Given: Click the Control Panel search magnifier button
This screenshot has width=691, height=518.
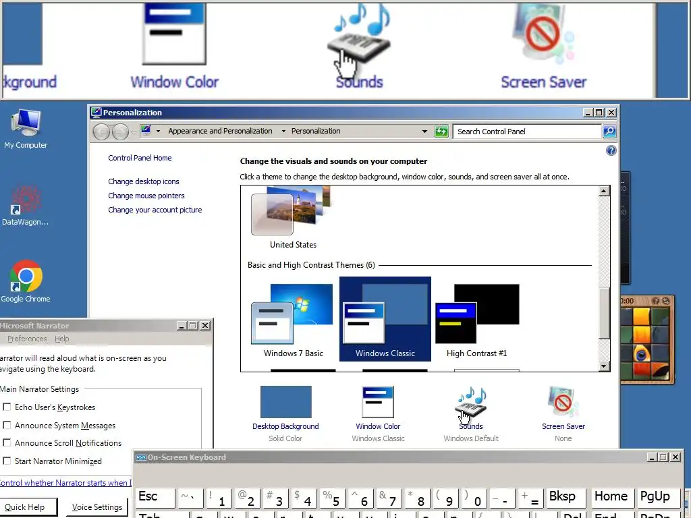Looking at the screenshot, I should [609, 132].
